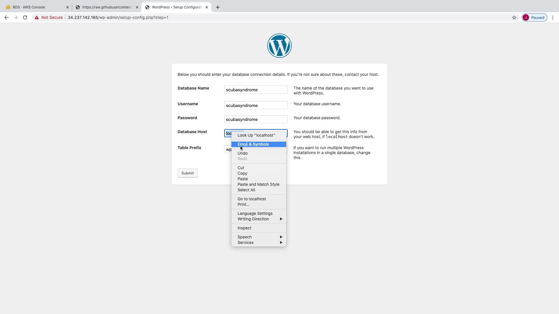
Task: Click the Not Secure warning icon
Action: 37,17
